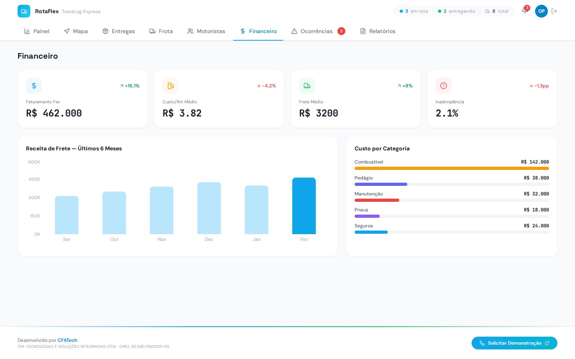Click the logout icon next to OP avatar
575x359 pixels.
pos(554,11)
